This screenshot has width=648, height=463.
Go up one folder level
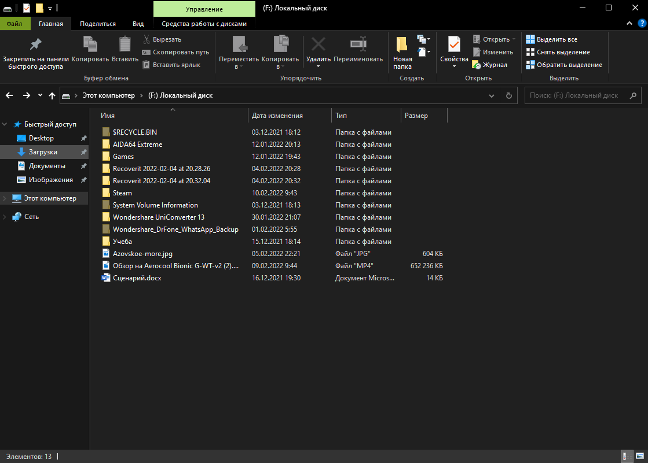pos(52,96)
